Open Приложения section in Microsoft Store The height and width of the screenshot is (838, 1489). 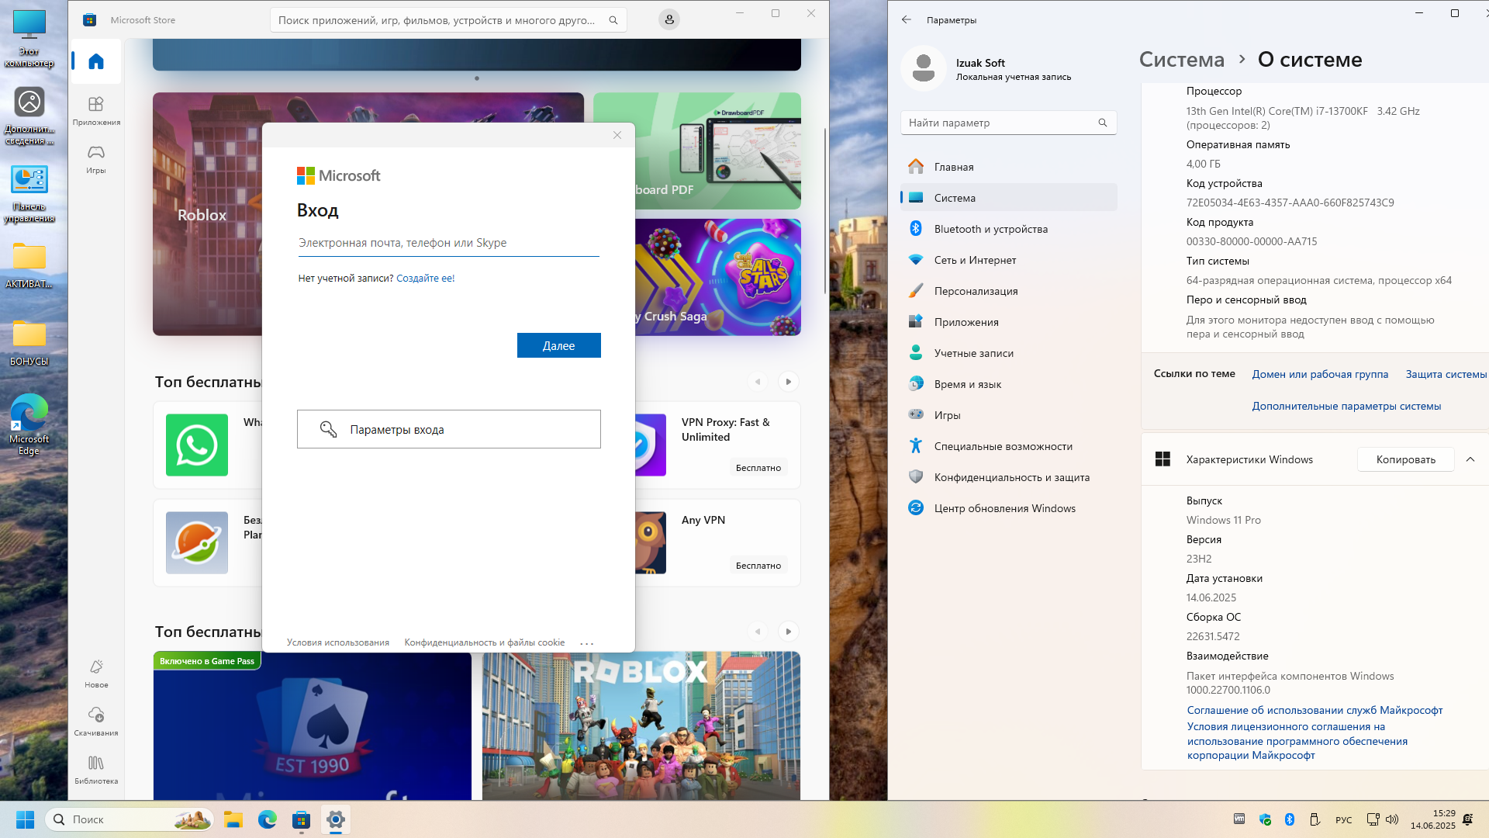[x=96, y=111]
